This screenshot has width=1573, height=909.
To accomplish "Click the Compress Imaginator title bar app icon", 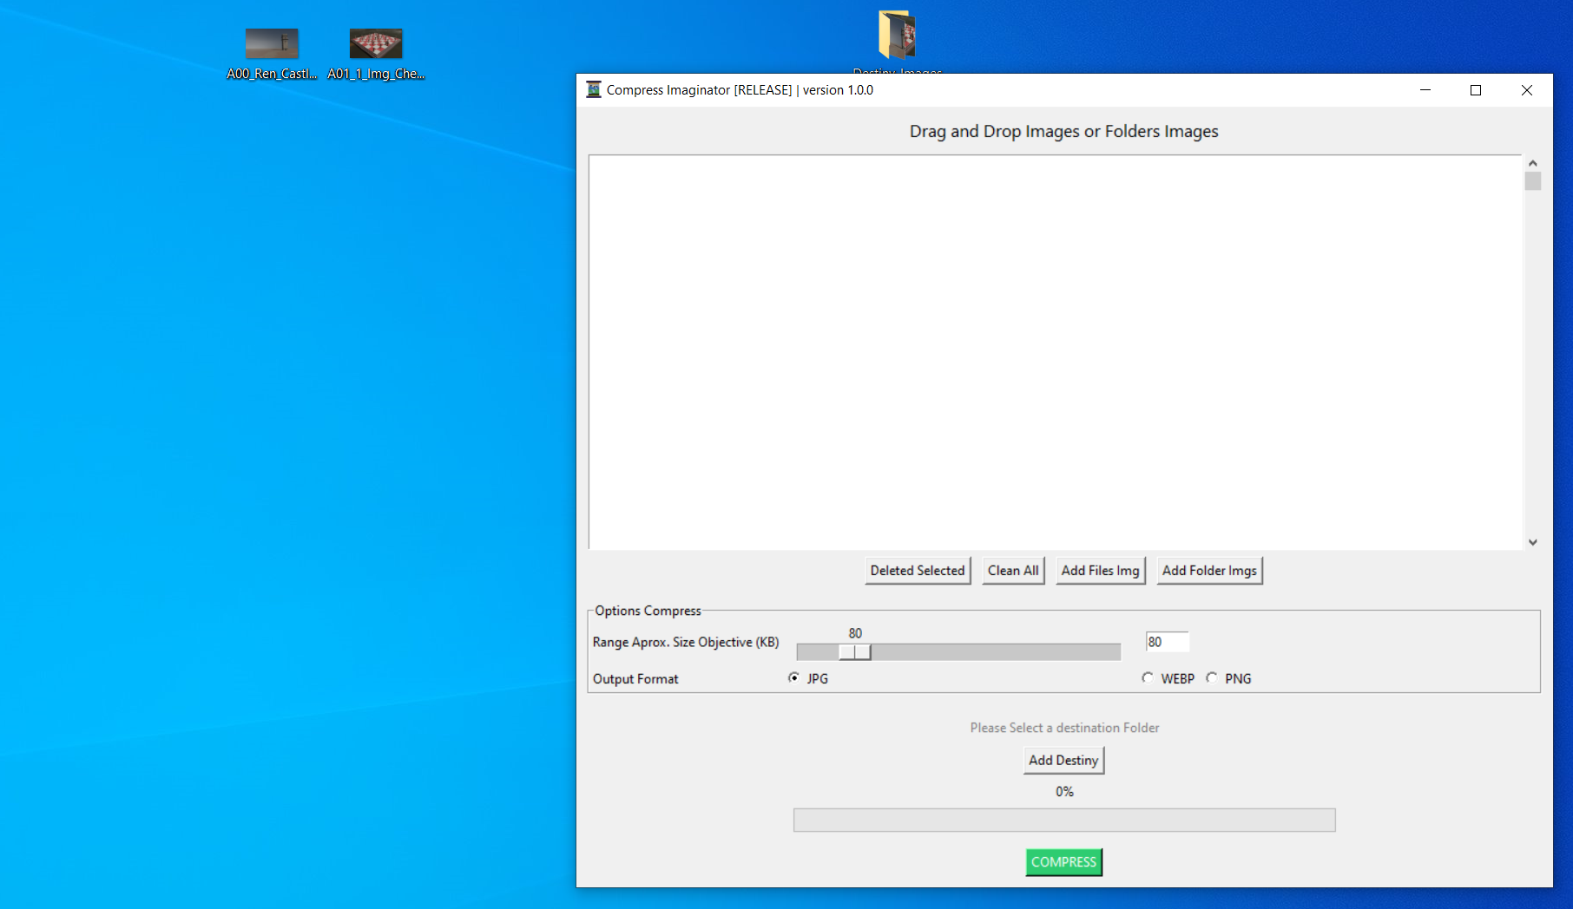I will 594,89.
